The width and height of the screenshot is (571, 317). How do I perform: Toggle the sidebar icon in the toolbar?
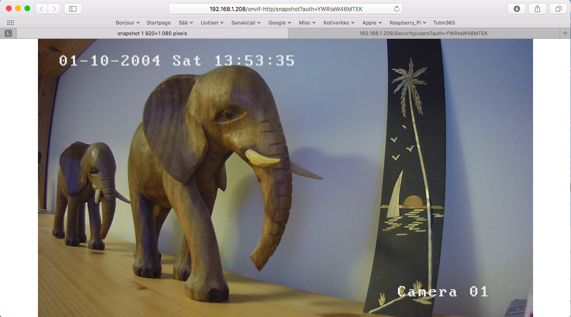[73, 8]
